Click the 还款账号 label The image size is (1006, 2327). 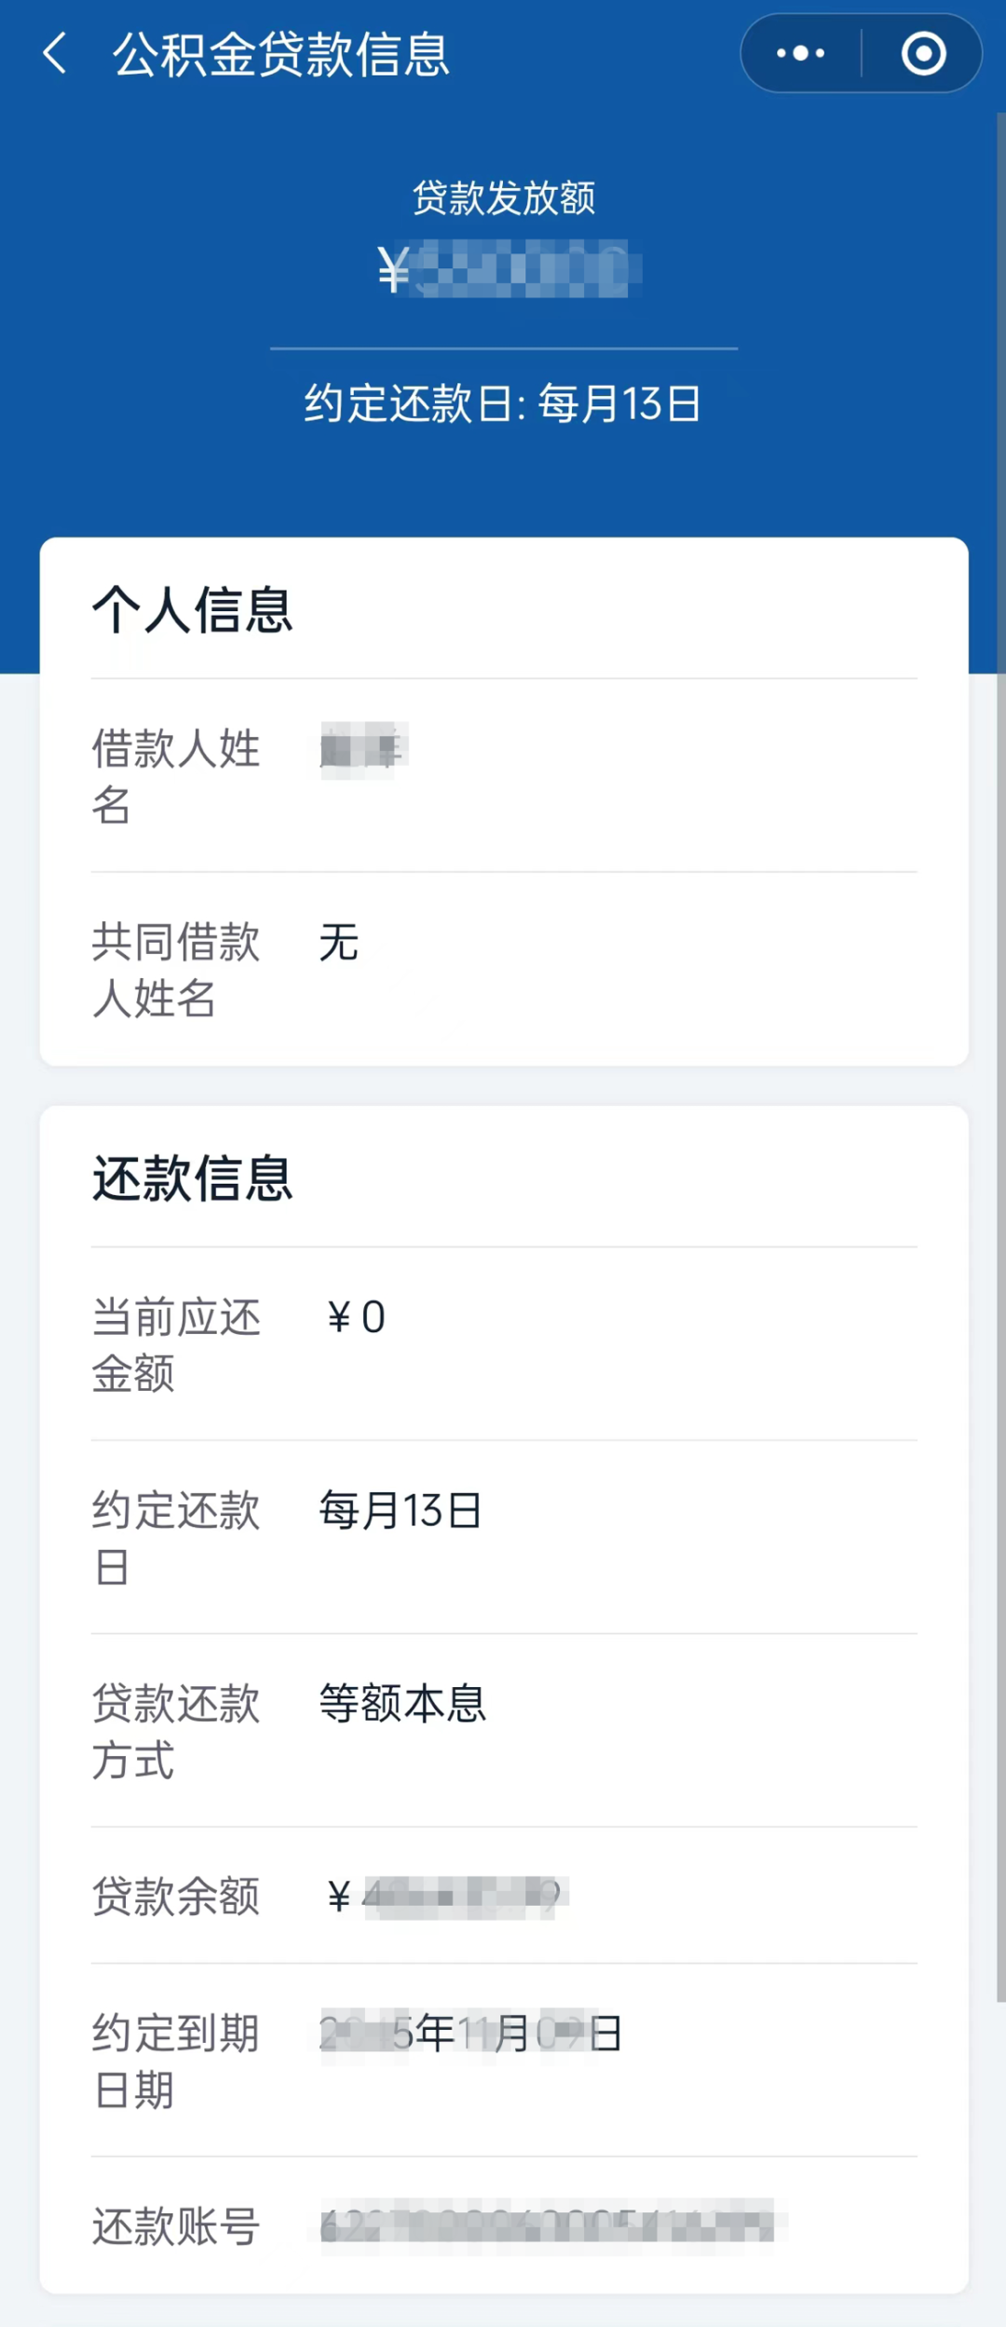coord(175,2226)
